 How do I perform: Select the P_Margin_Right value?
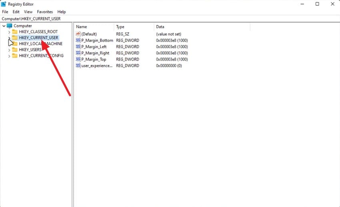click(x=95, y=53)
